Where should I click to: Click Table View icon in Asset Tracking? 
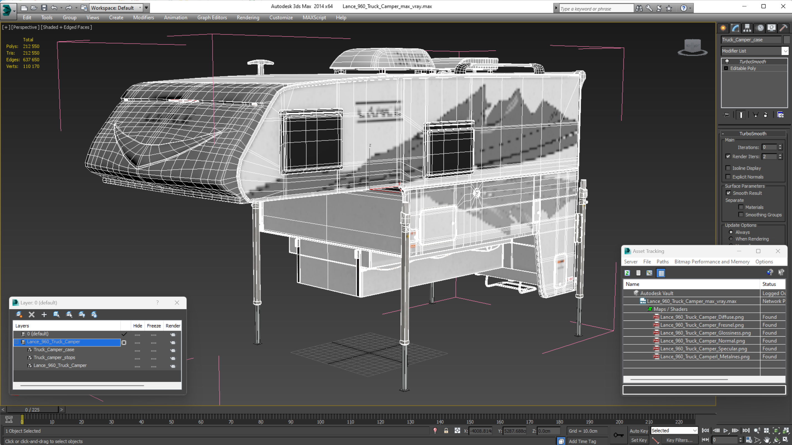[661, 273]
